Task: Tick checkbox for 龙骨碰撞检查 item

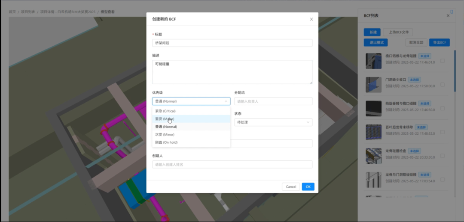Action: pyautogui.click(x=443, y=156)
